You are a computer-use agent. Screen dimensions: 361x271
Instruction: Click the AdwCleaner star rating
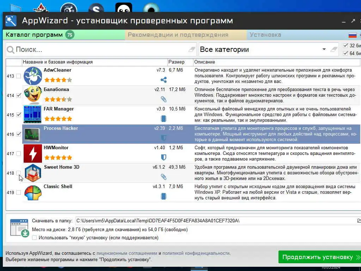pos(58,80)
